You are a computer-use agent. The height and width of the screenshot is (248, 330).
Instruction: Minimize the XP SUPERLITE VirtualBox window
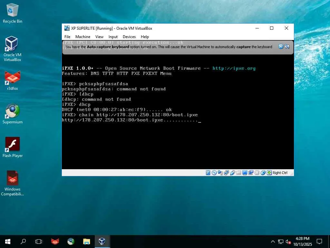pos(257,28)
